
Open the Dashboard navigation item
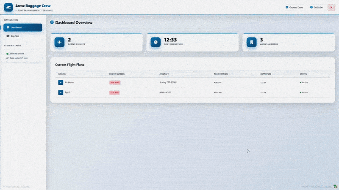click(23, 27)
